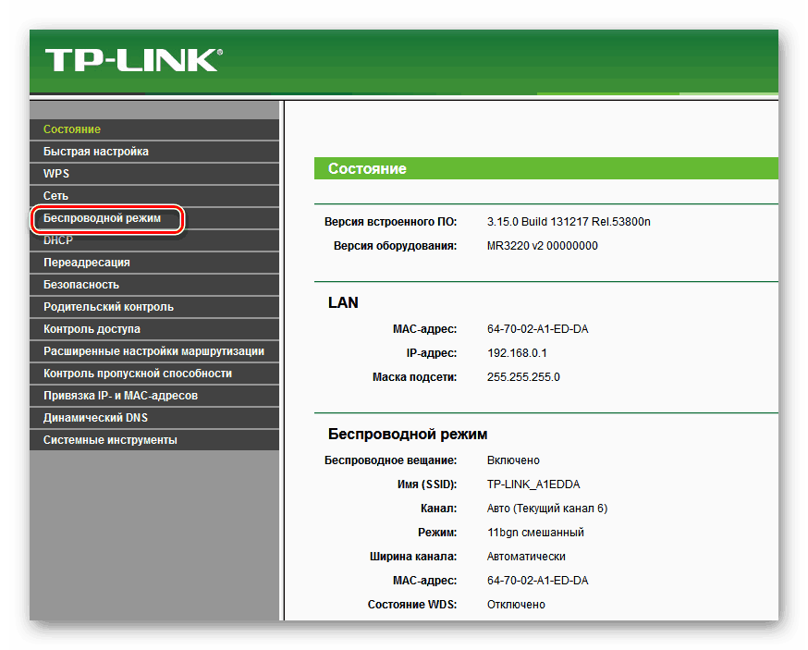Screen dimensions: 808x650
Task: Select Контроль доступа menu item
Action: coord(92,329)
